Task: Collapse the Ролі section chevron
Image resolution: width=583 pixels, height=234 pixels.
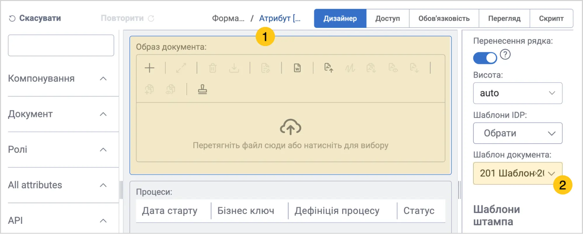Action: [x=103, y=150]
